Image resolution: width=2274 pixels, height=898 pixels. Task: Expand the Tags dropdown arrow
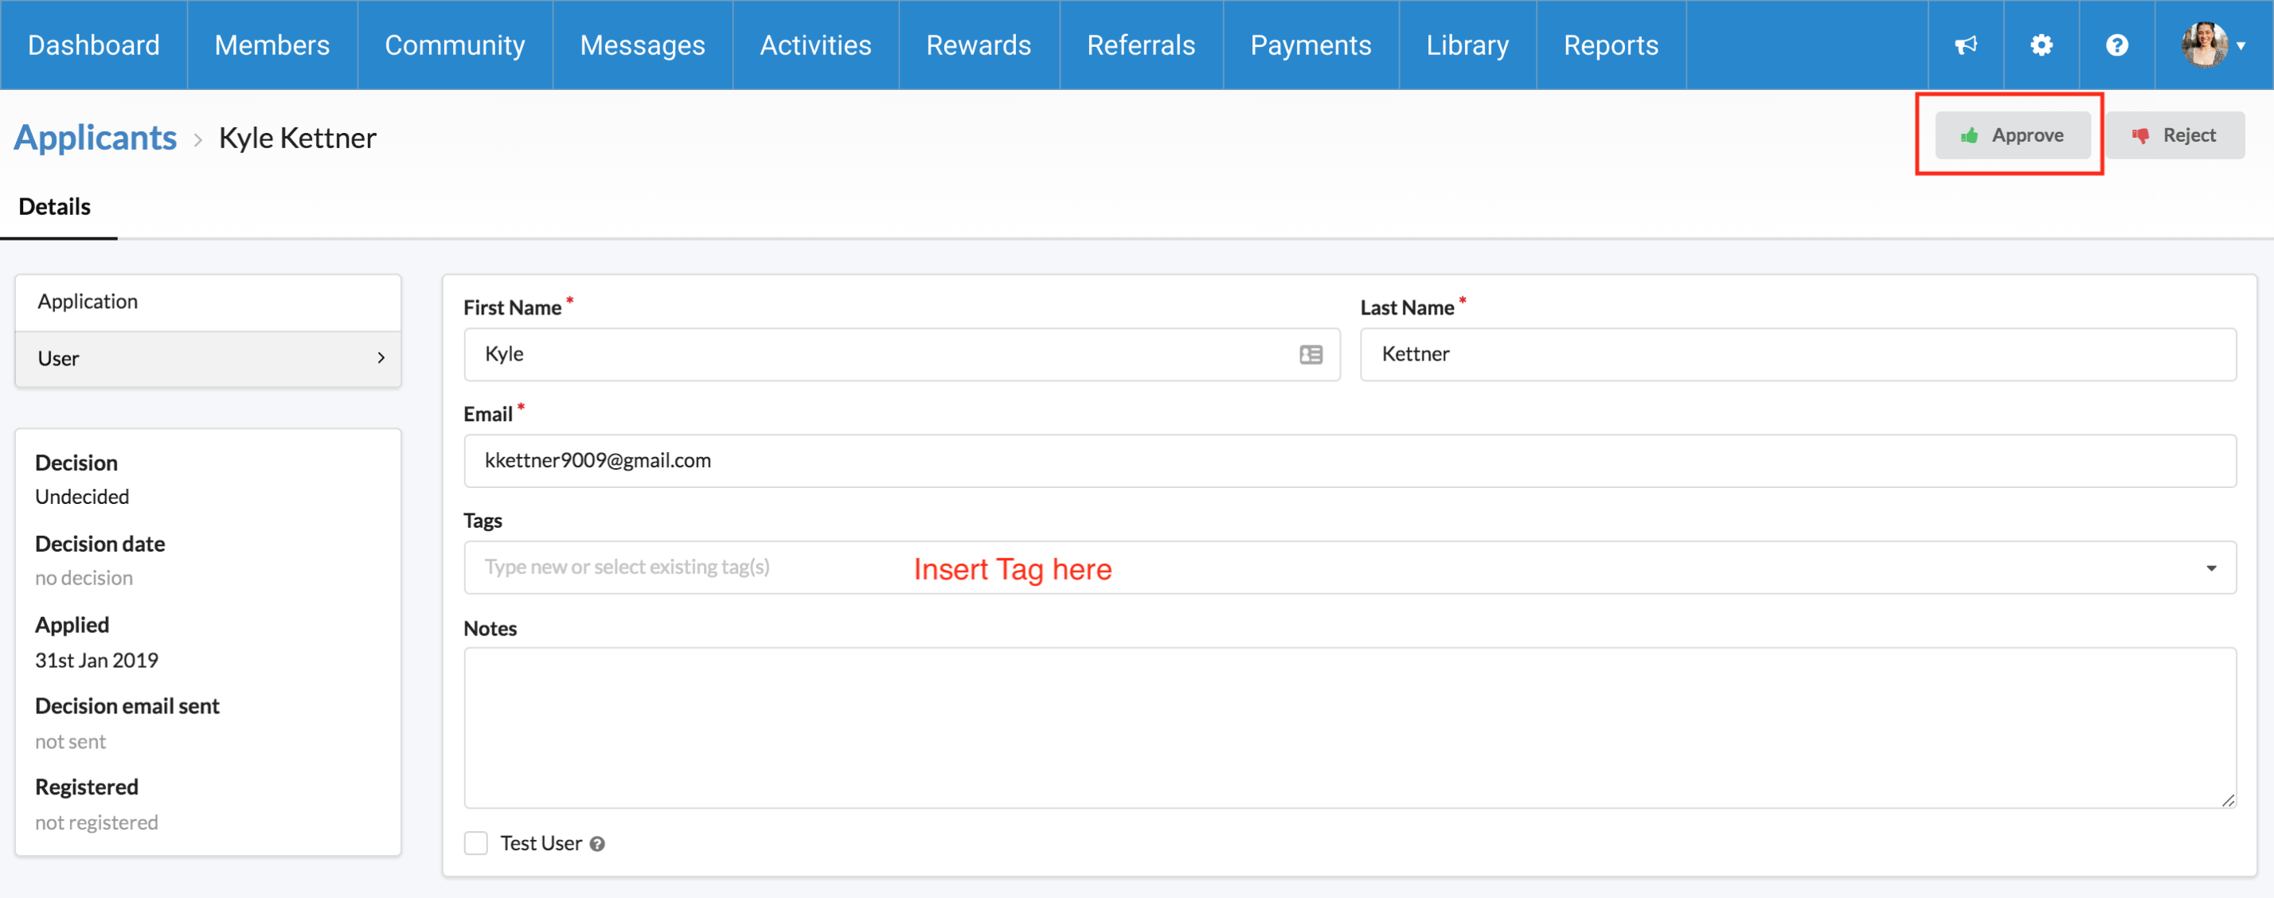[x=2210, y=568]
